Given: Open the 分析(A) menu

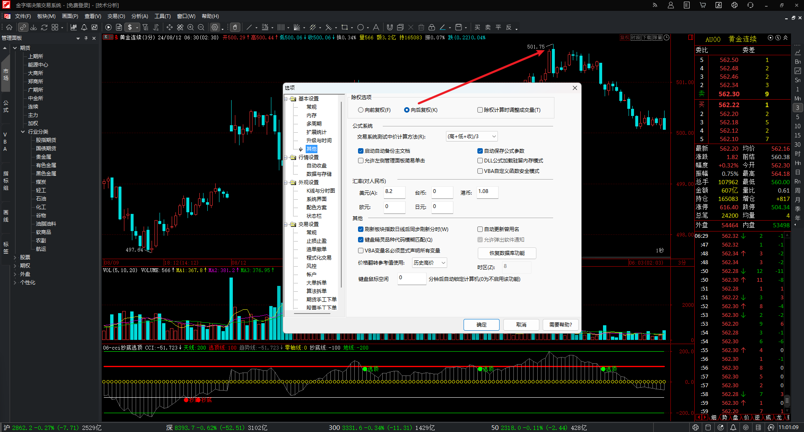Looking at the screenshot, I should pos(139,16).
